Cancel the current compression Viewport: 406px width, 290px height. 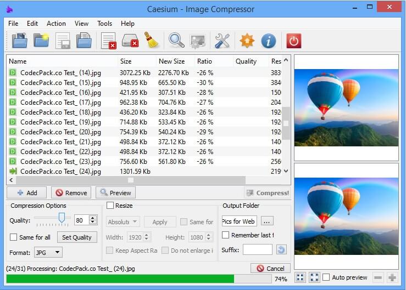pos(270,269)
